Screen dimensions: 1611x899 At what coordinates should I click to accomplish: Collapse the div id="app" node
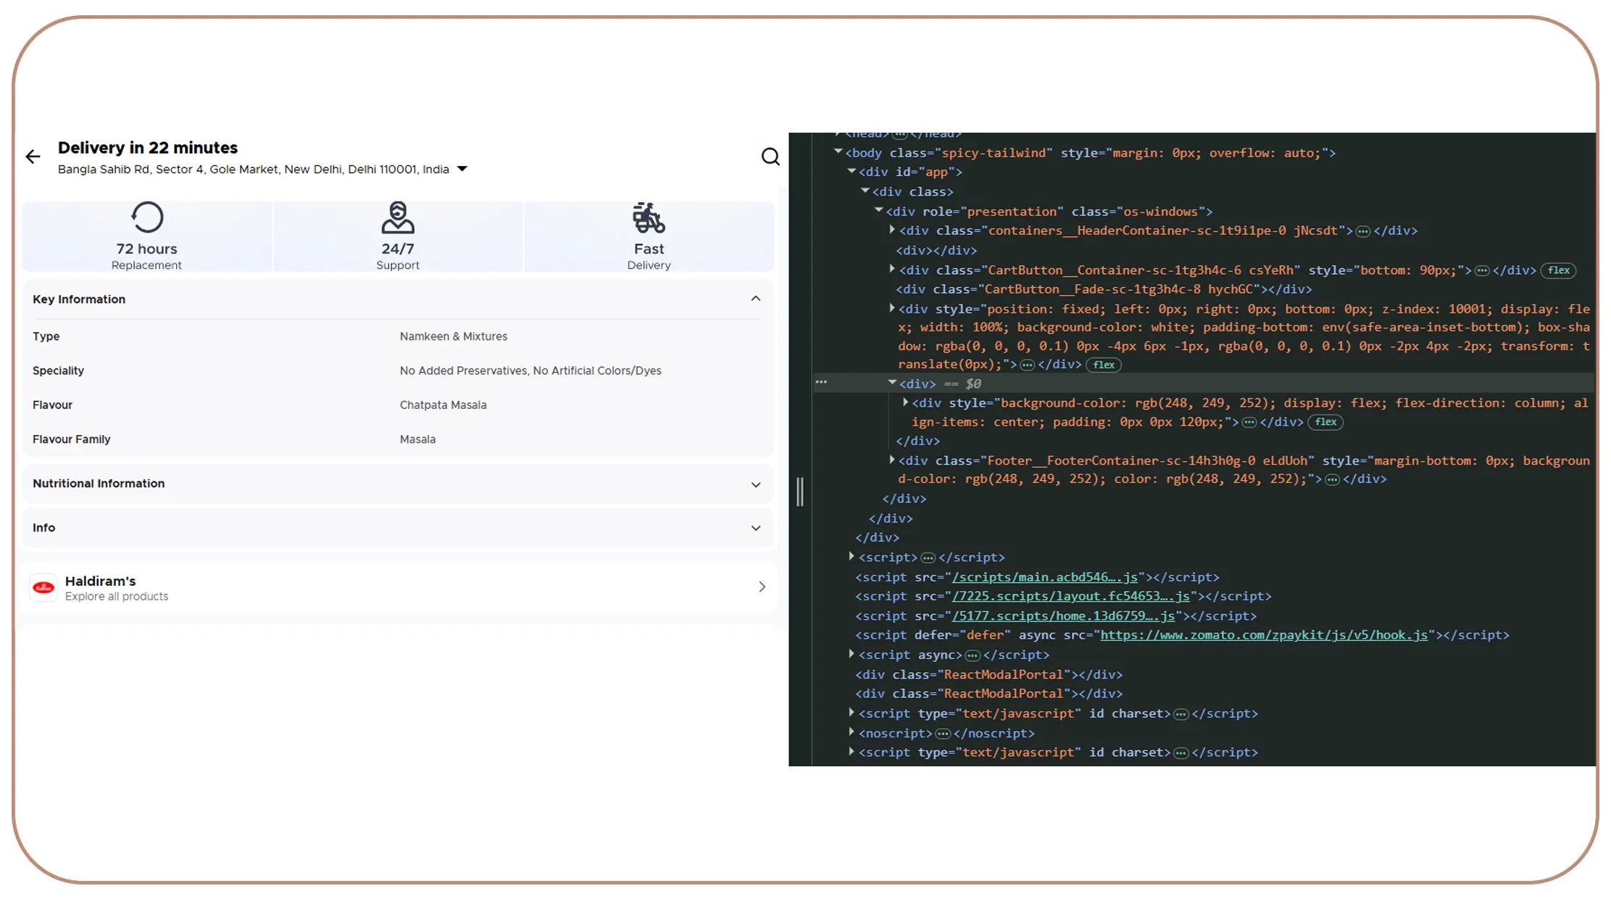pos(852,171)
